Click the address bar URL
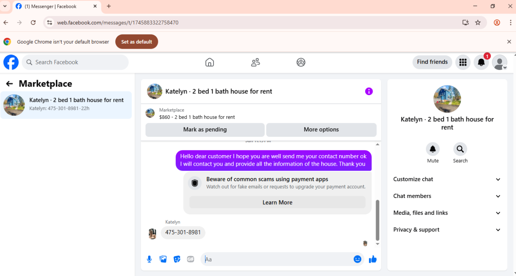Viewport: 516px width, 276px height. (x=118, y=23)
